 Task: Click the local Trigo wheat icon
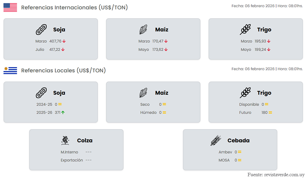click(x=245, y=93)
